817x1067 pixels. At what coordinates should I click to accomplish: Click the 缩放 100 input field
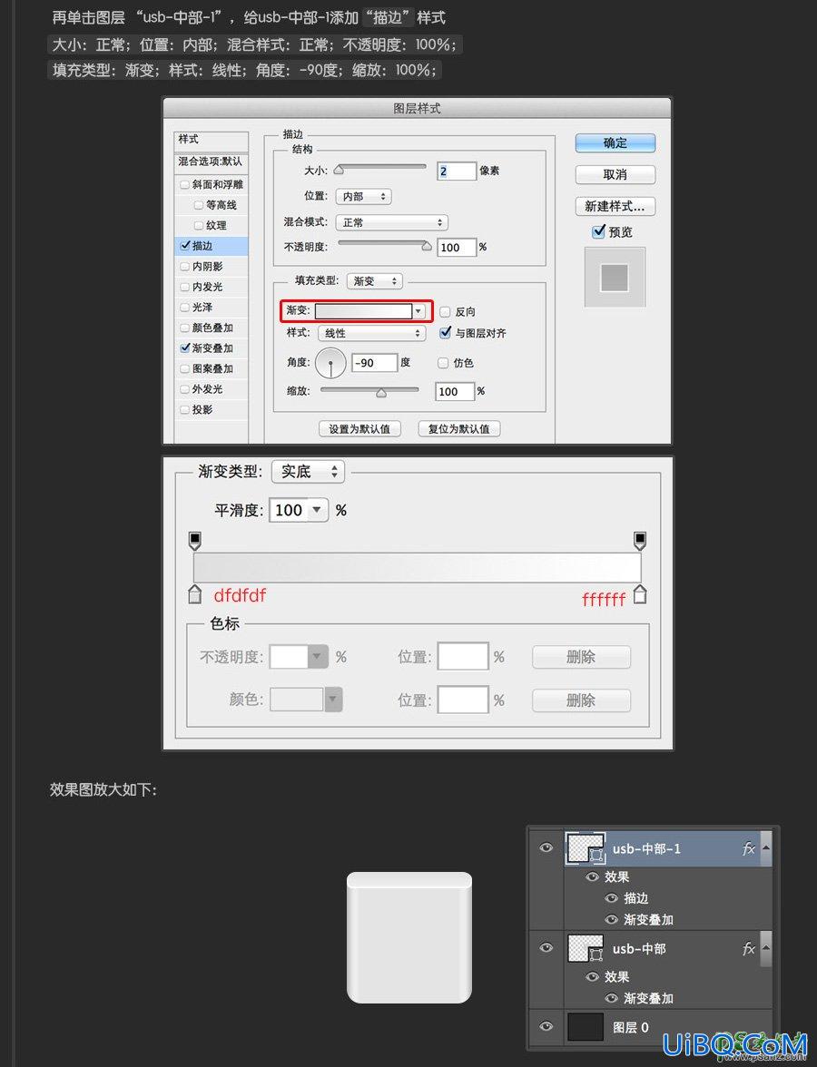(454, 391)
